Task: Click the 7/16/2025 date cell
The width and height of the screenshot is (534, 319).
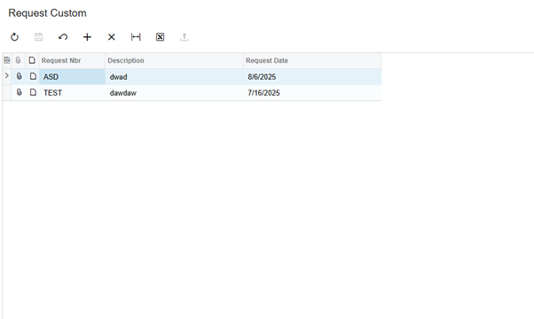Action: 312,93
